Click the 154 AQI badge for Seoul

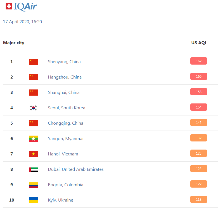199,107
